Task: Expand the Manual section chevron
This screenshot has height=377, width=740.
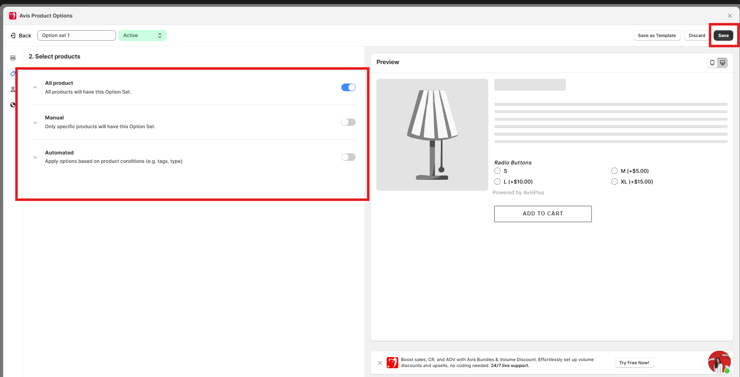Action: coord(35,123)
